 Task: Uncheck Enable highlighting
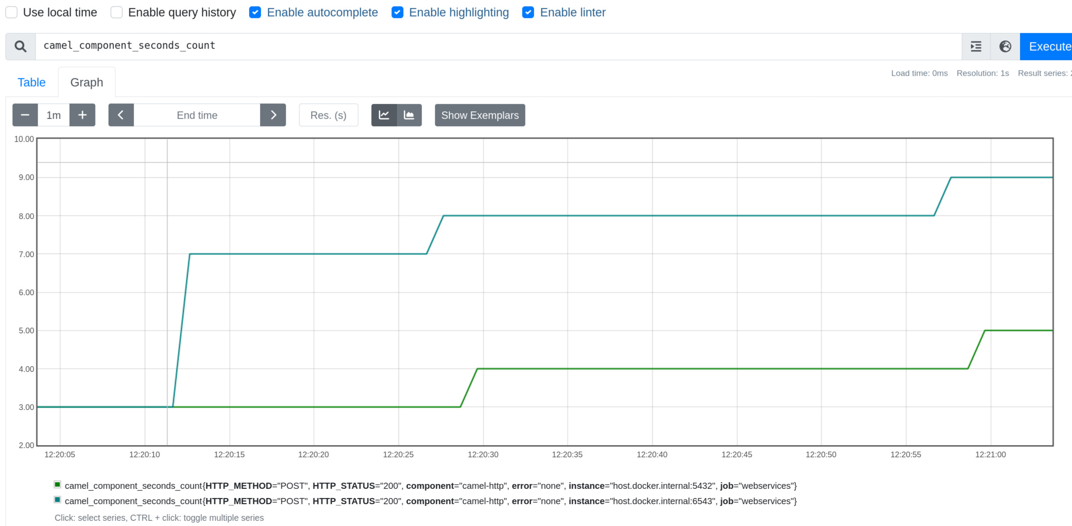[x=397, y=12]
